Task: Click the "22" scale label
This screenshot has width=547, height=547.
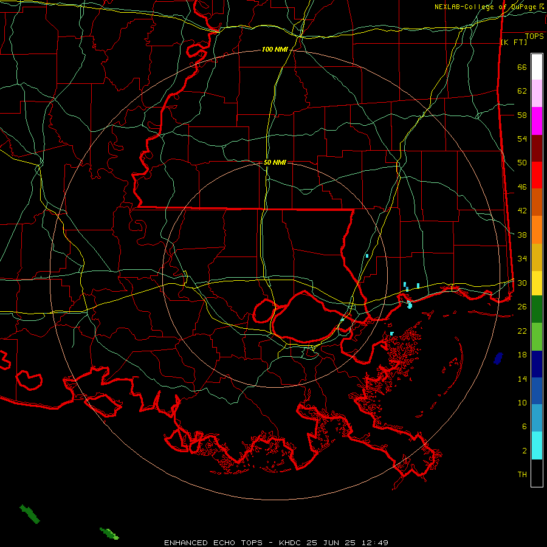Action: pos(522,331)
